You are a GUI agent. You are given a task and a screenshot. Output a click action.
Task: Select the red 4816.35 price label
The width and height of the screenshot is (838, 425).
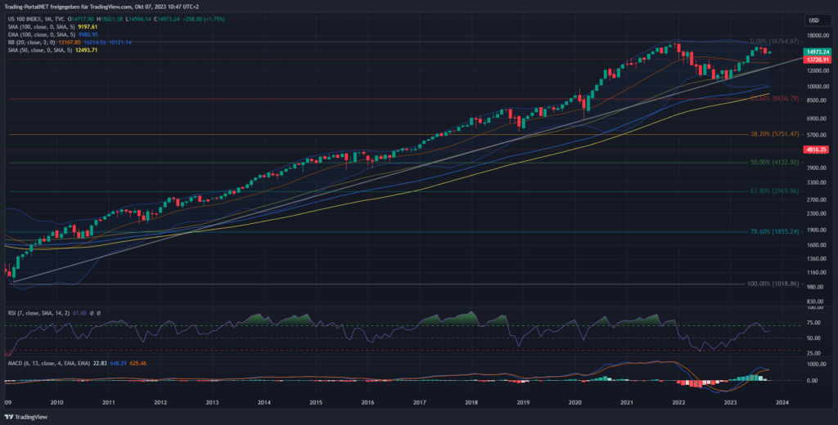point(818,150)
